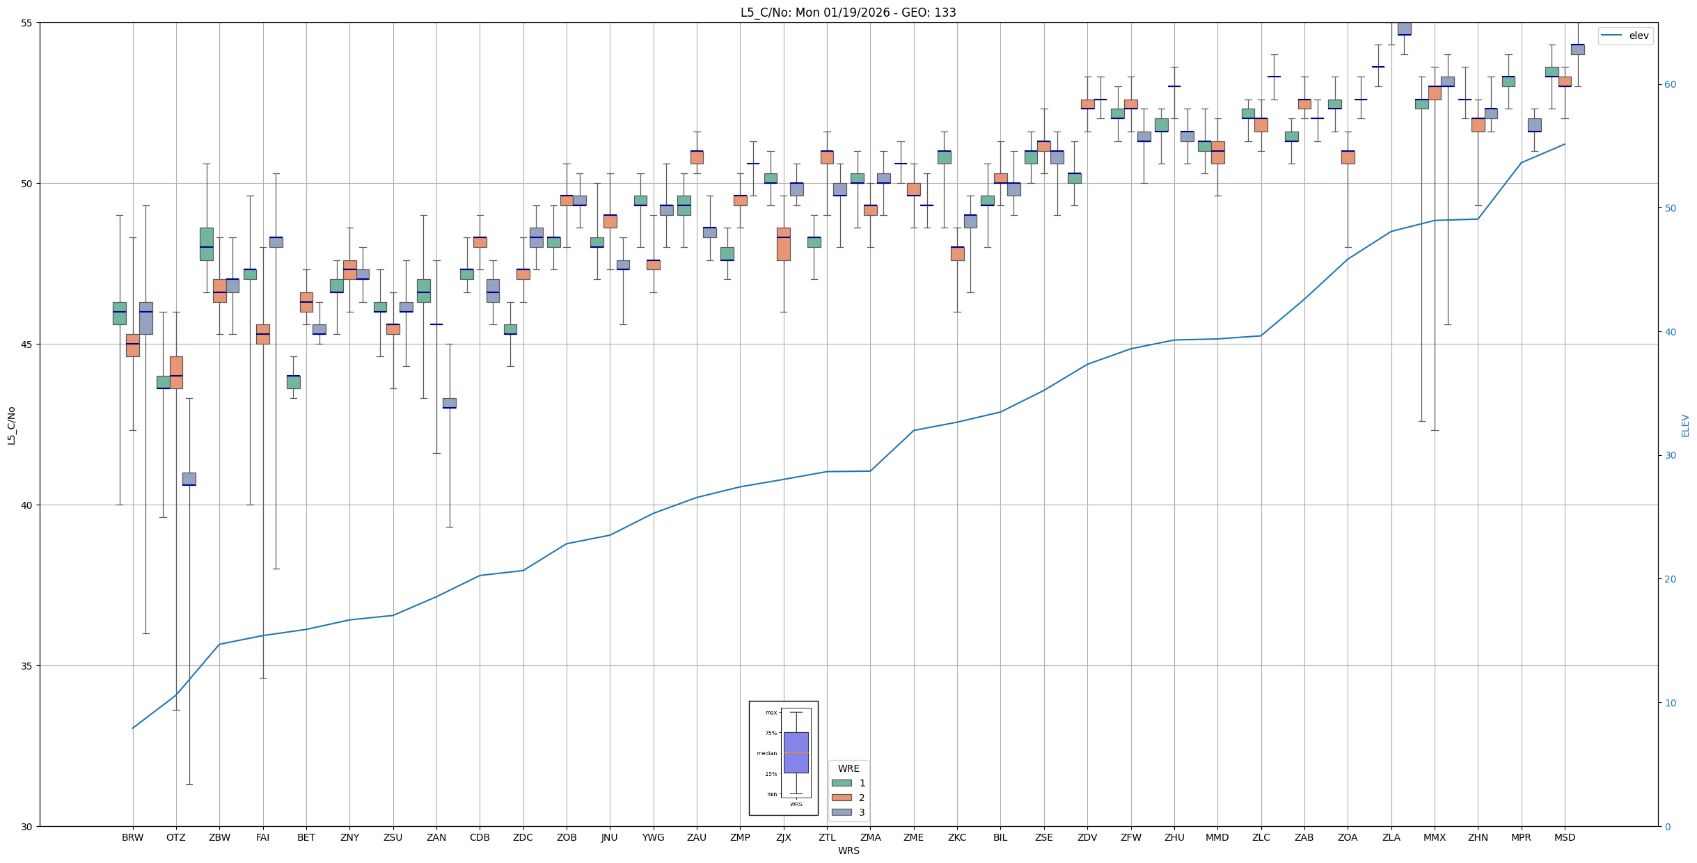
Task: Click the ZJX station tick label
Action: (x=783, y=837)
